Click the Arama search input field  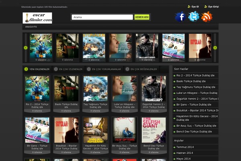102,17
